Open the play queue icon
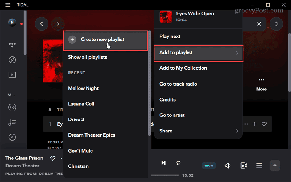The height and width of the screenshot is (182, 291). [259, 166]
